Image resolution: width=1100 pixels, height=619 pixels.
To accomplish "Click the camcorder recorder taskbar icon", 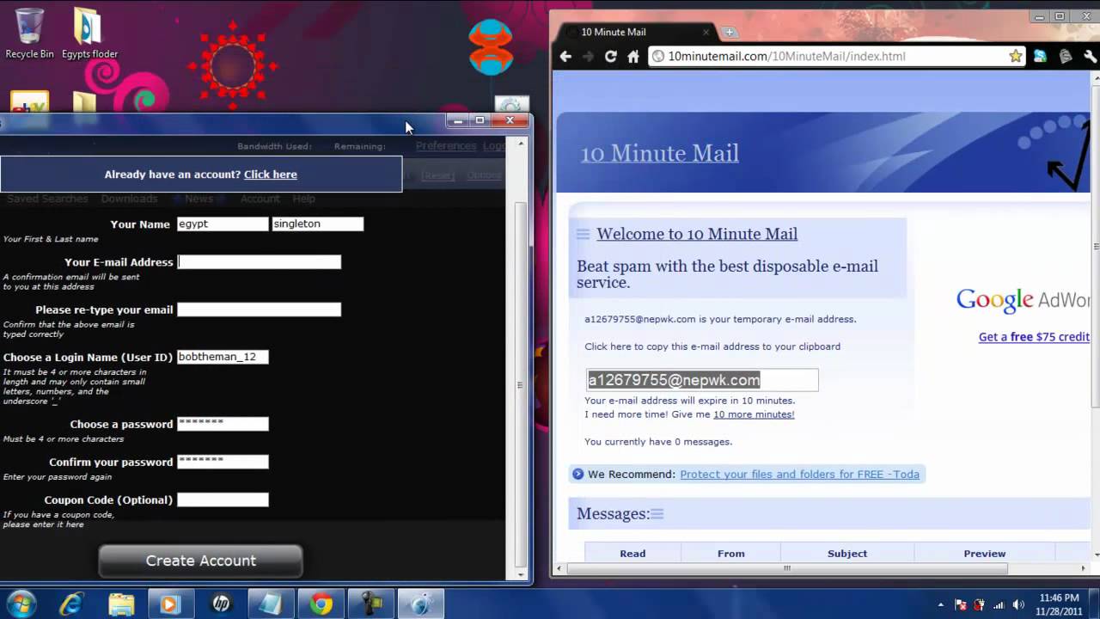I will point(371,604).
